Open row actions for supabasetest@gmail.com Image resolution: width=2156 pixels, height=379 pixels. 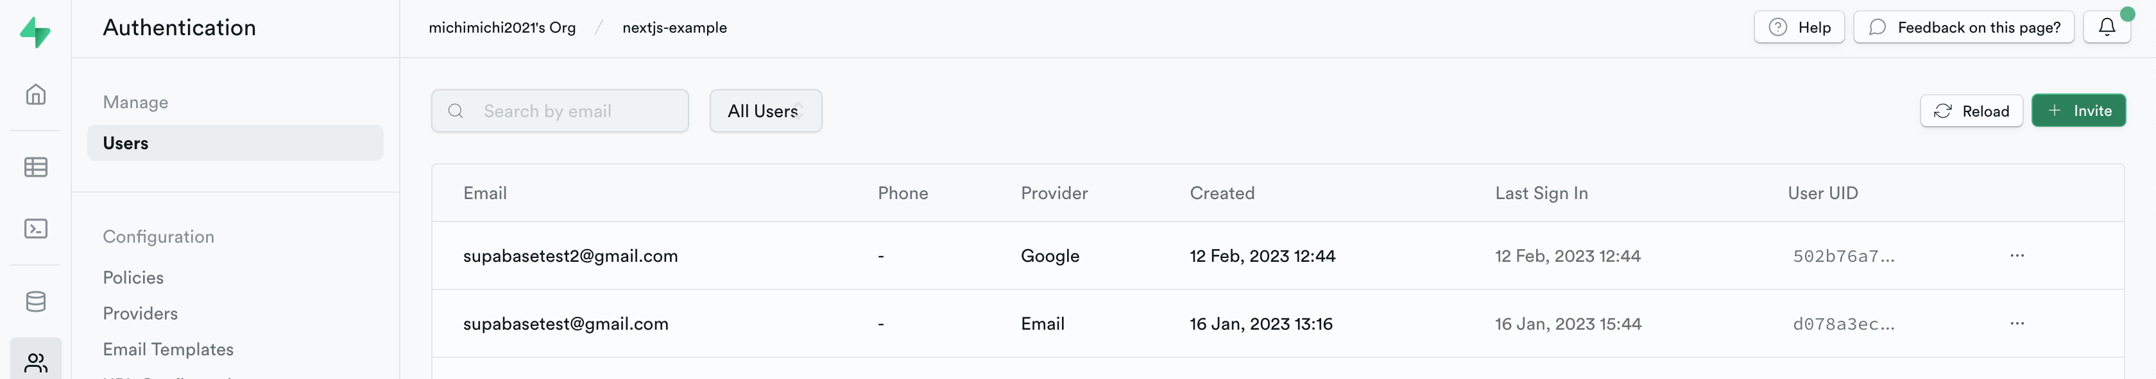click(2016, 323)
